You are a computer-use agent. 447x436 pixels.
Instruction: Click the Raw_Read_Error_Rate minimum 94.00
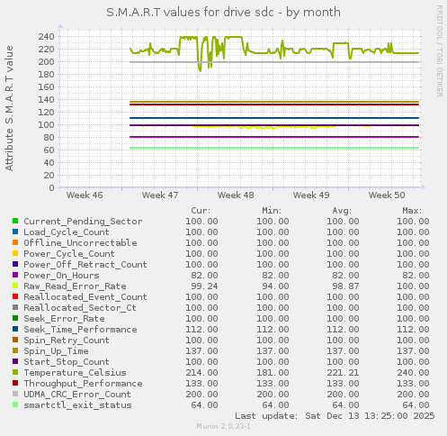(x=275, y=286)
